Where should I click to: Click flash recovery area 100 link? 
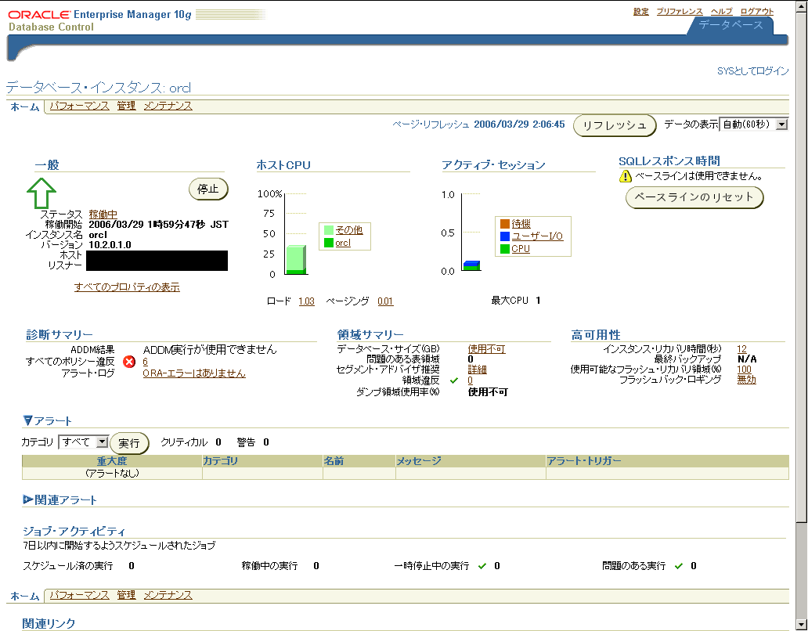tap(744, 369)
